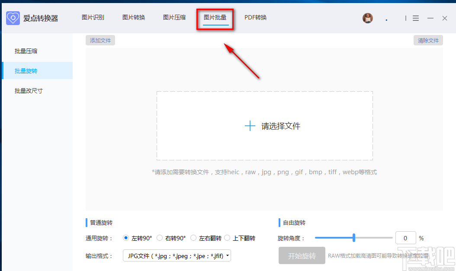Enable the 上下翻转 flip option
Viewport: 456px width, 271px height.
click(x=227, y=238)
